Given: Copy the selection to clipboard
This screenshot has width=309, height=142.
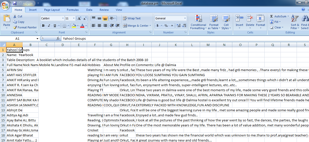Looking at the screenshot, I should (x=19, y=22).
